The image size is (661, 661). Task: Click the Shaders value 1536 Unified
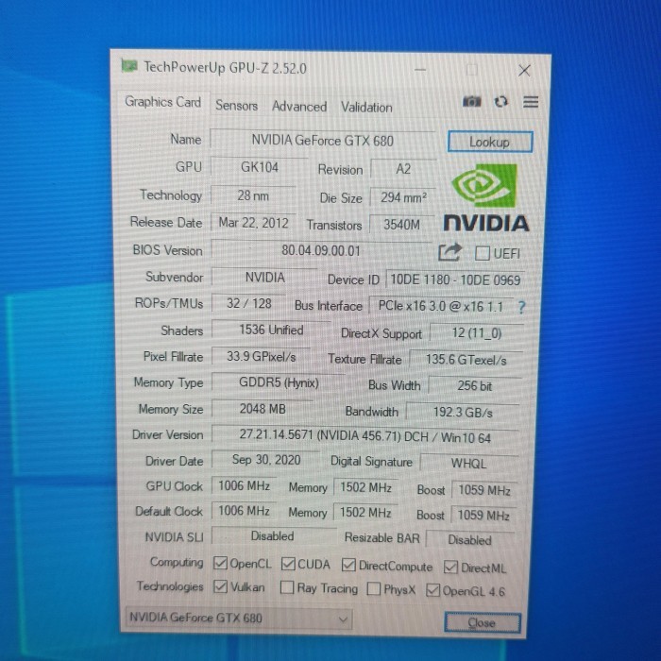pyautogui.click(x=272, y=330)
